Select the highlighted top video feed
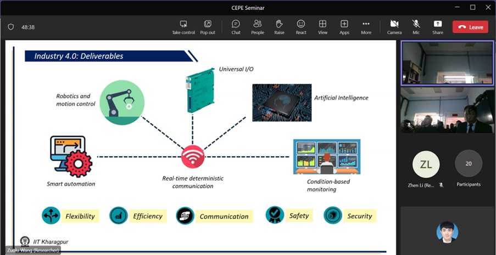Screen dimensions: 496x255 (x=447, y=63)
